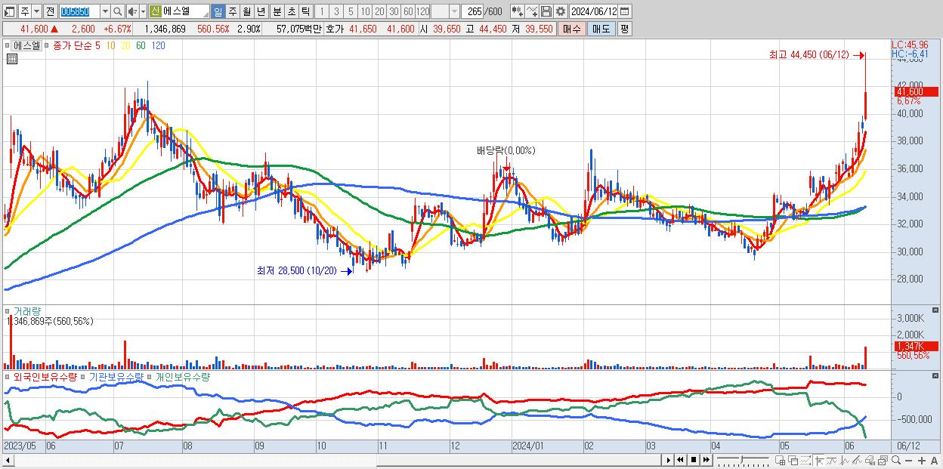Click the trend line drawing icon at bottom
This screenshot has height=469, width=943.
pos(832,460)
